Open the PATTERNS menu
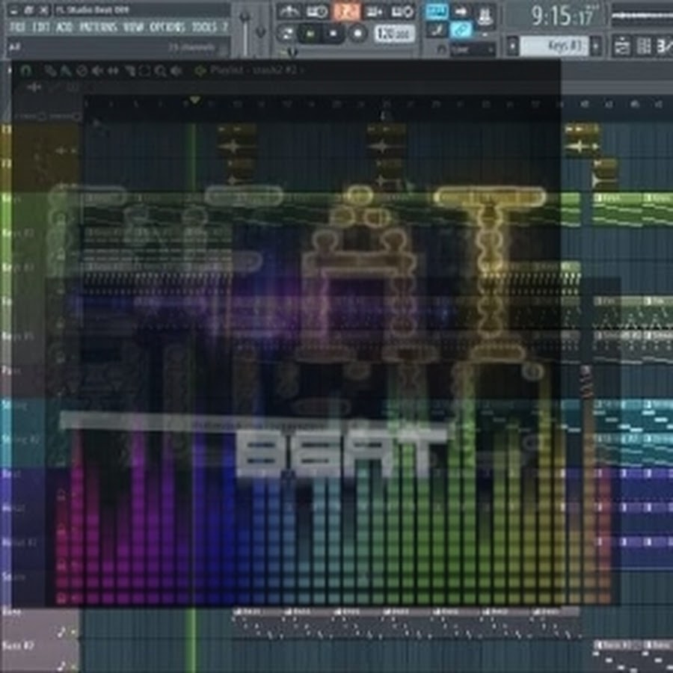The width and height of the screenshot is (673, 673). (x=97, y=28)
